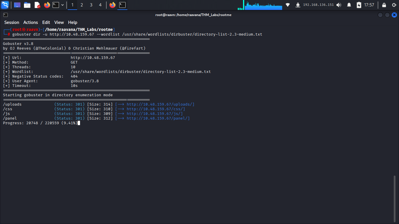This screenshot has width=399, height=224.
Task: Open the terminal window menu icon in titlebar
Action: click(x=6, y=15)
